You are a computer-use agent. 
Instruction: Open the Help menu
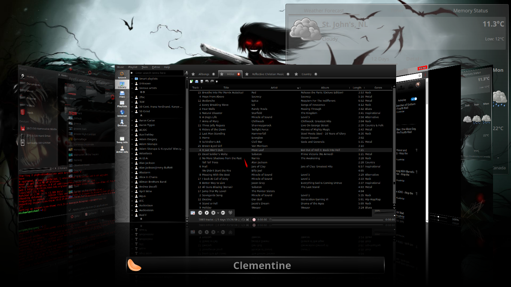167,67
